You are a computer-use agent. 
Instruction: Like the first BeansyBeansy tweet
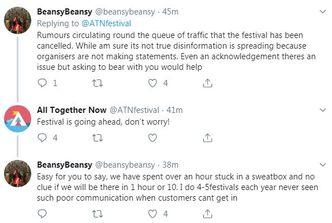153,83
